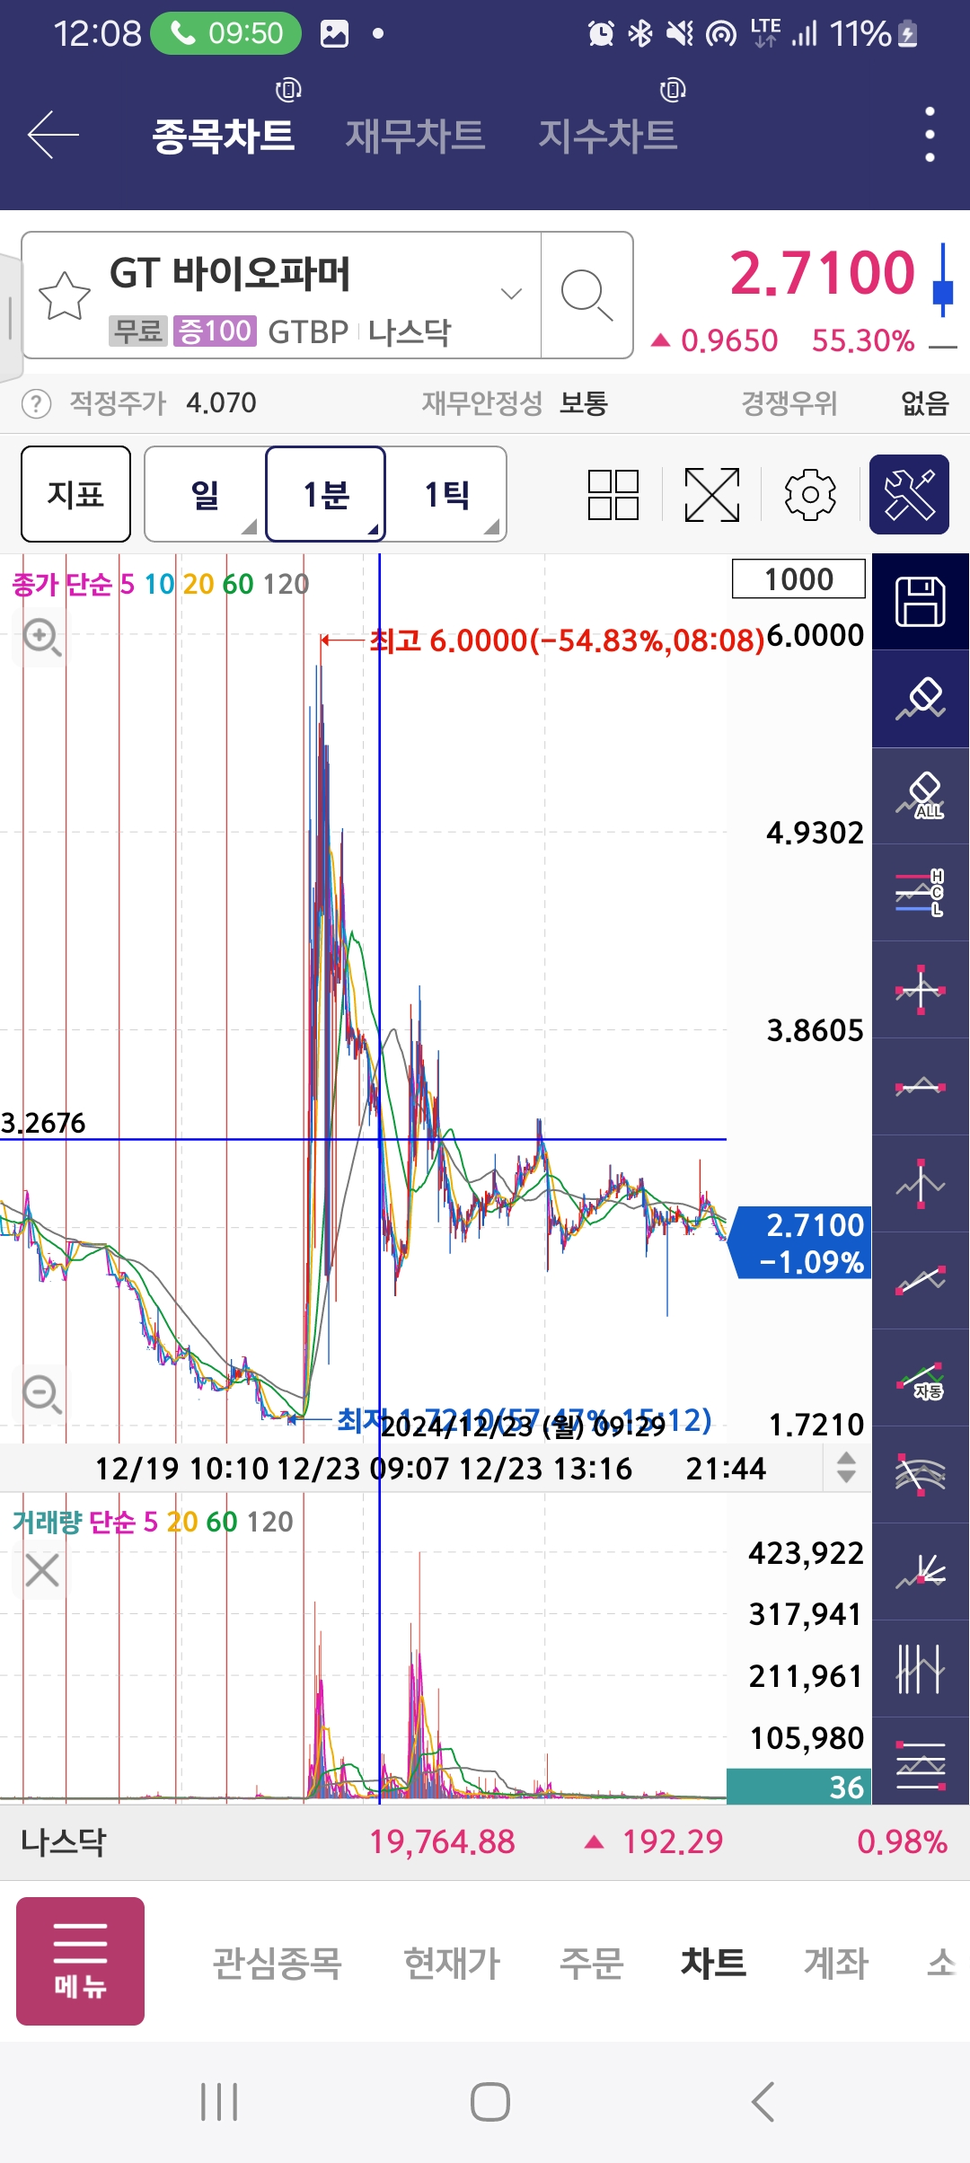Save chart with the floppy disk icon
Image resolution: width=970 pixels, height=2163 pixels.
(x=921, y=602)
